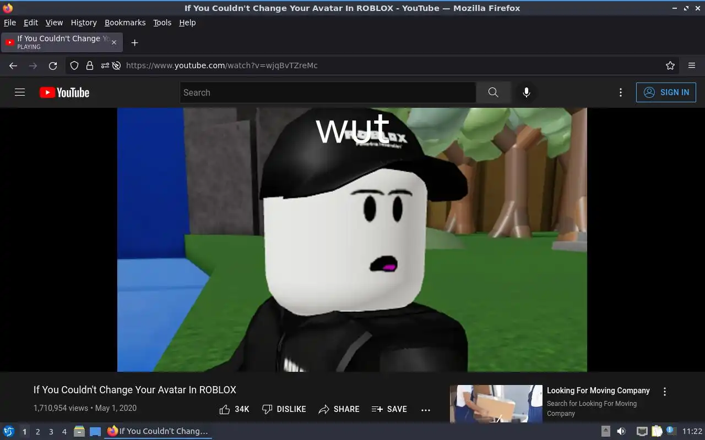
Task: Open site permissions icon in address bar
Action: click(x=105, y=65)
